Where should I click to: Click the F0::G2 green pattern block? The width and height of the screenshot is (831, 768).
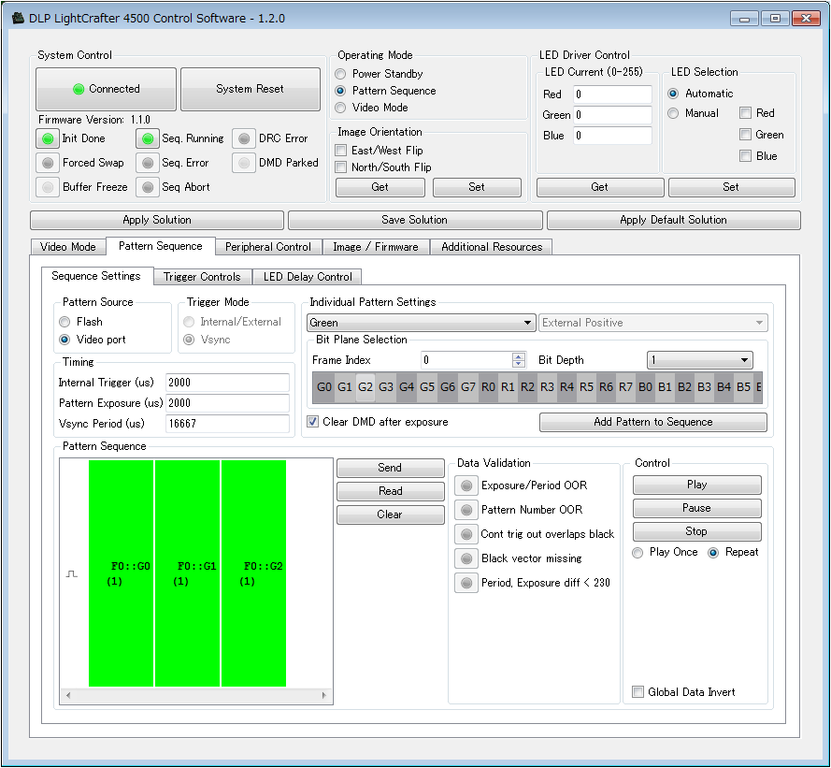point(253,573)
